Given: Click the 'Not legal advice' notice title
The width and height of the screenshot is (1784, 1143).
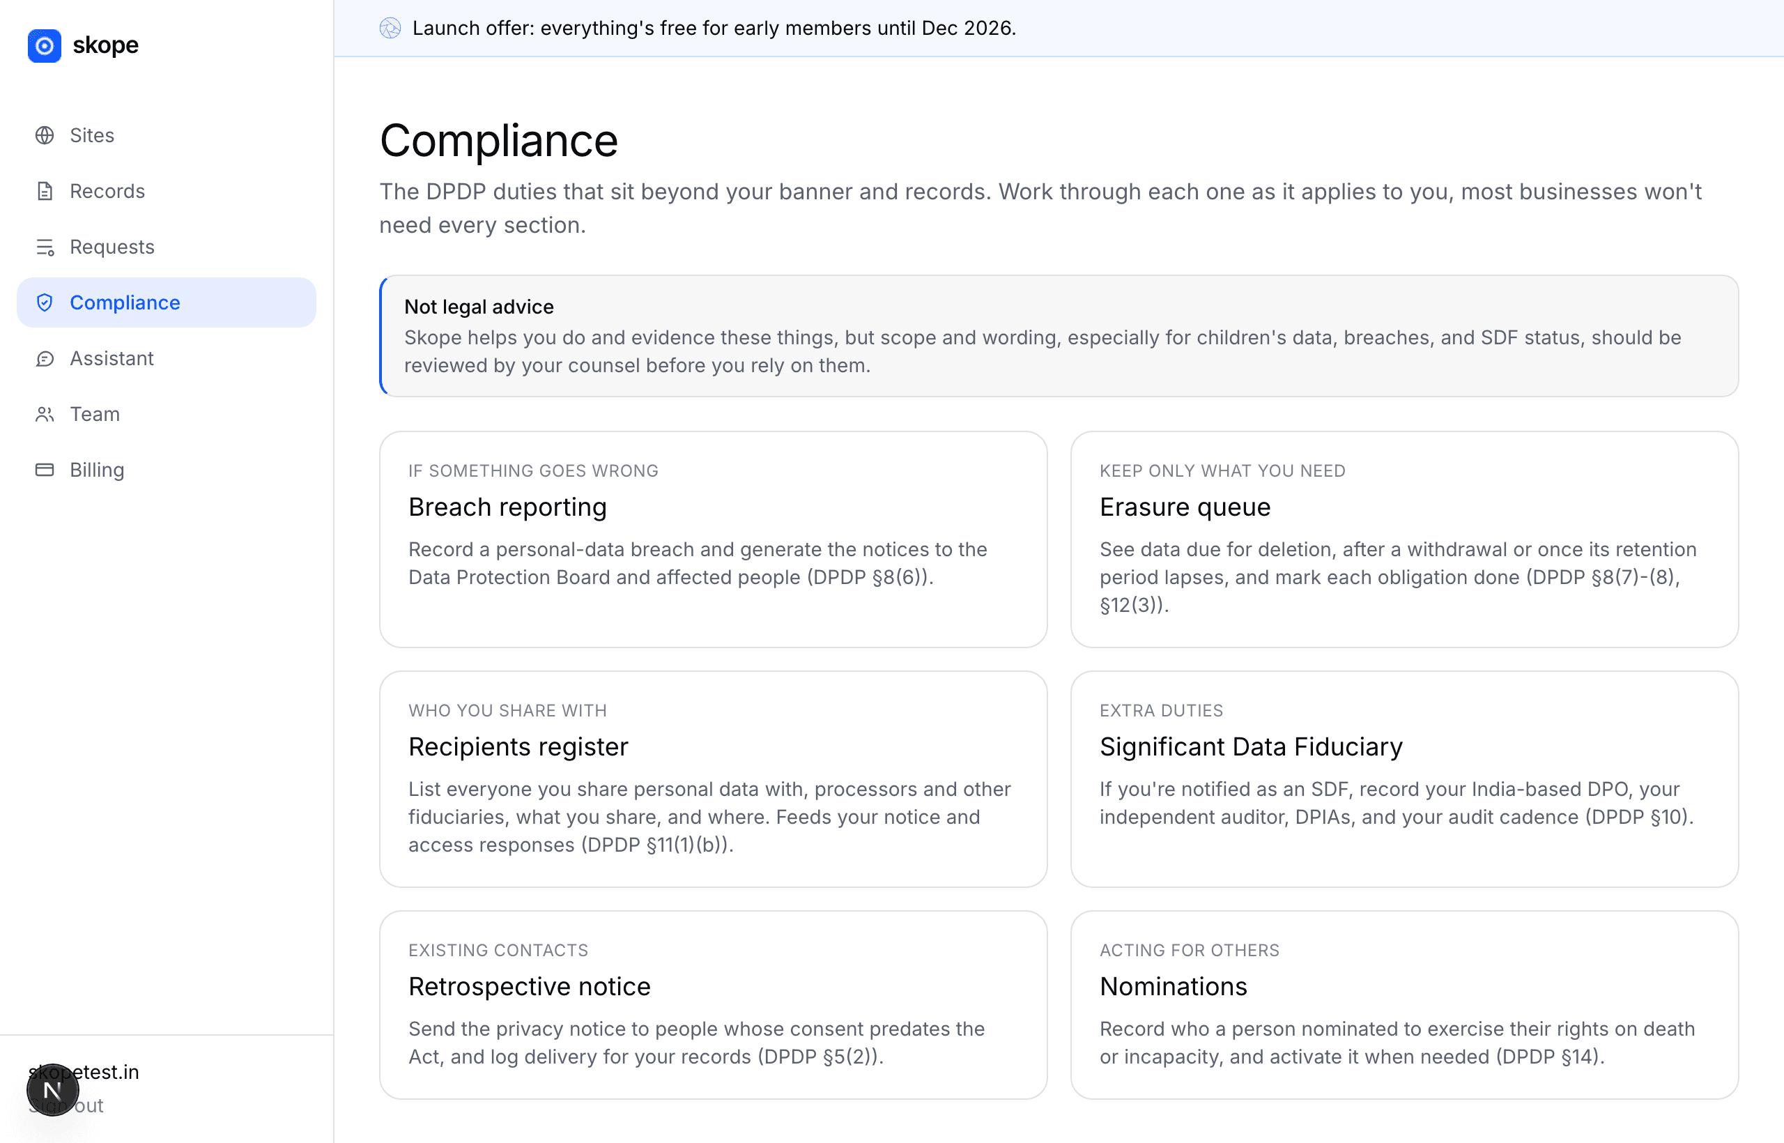Looking at the screenshot, I should click(x=479, y=307).
